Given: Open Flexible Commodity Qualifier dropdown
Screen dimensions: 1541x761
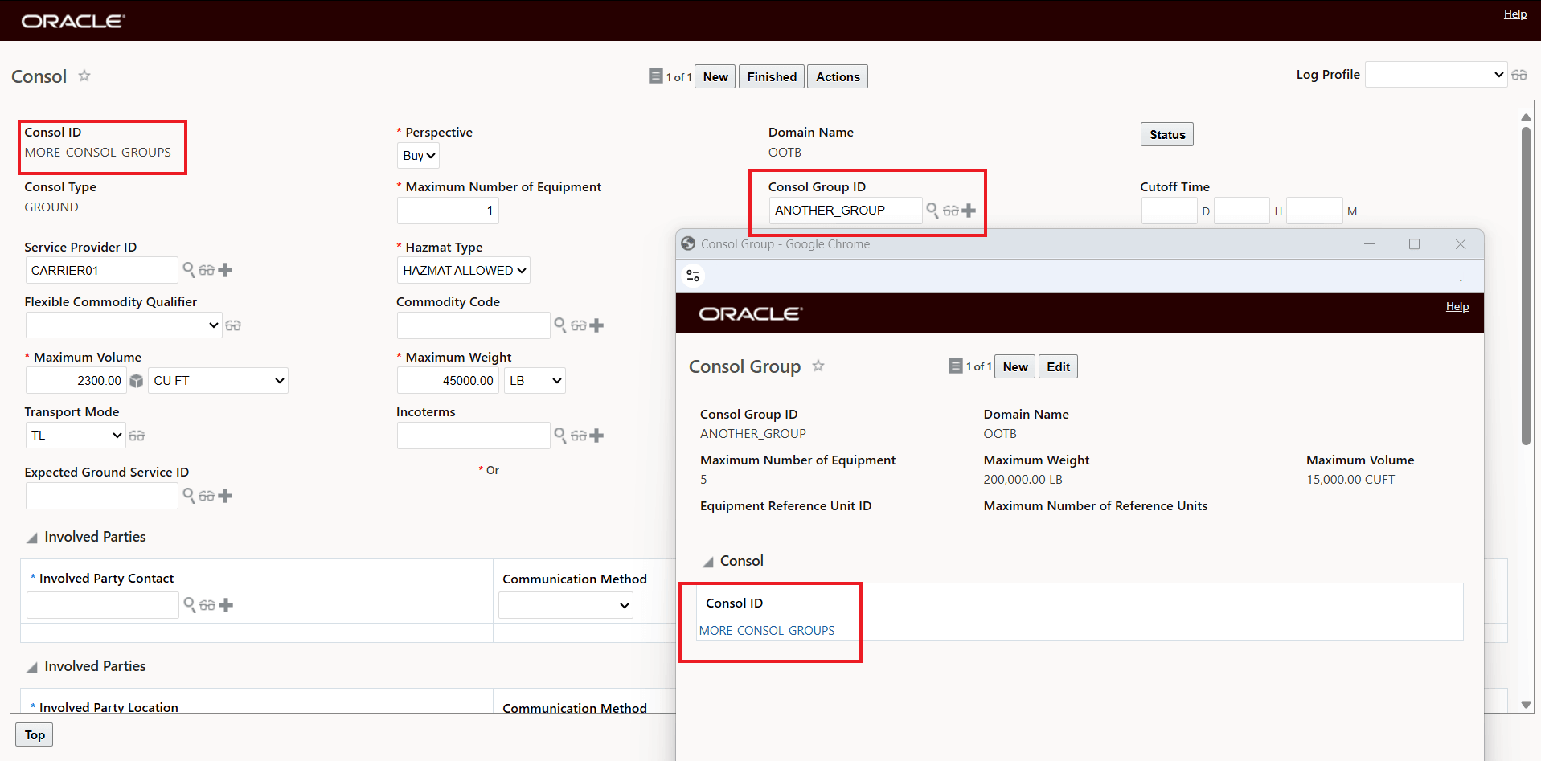Looking at the screenshot, I should tap(124, 325).
